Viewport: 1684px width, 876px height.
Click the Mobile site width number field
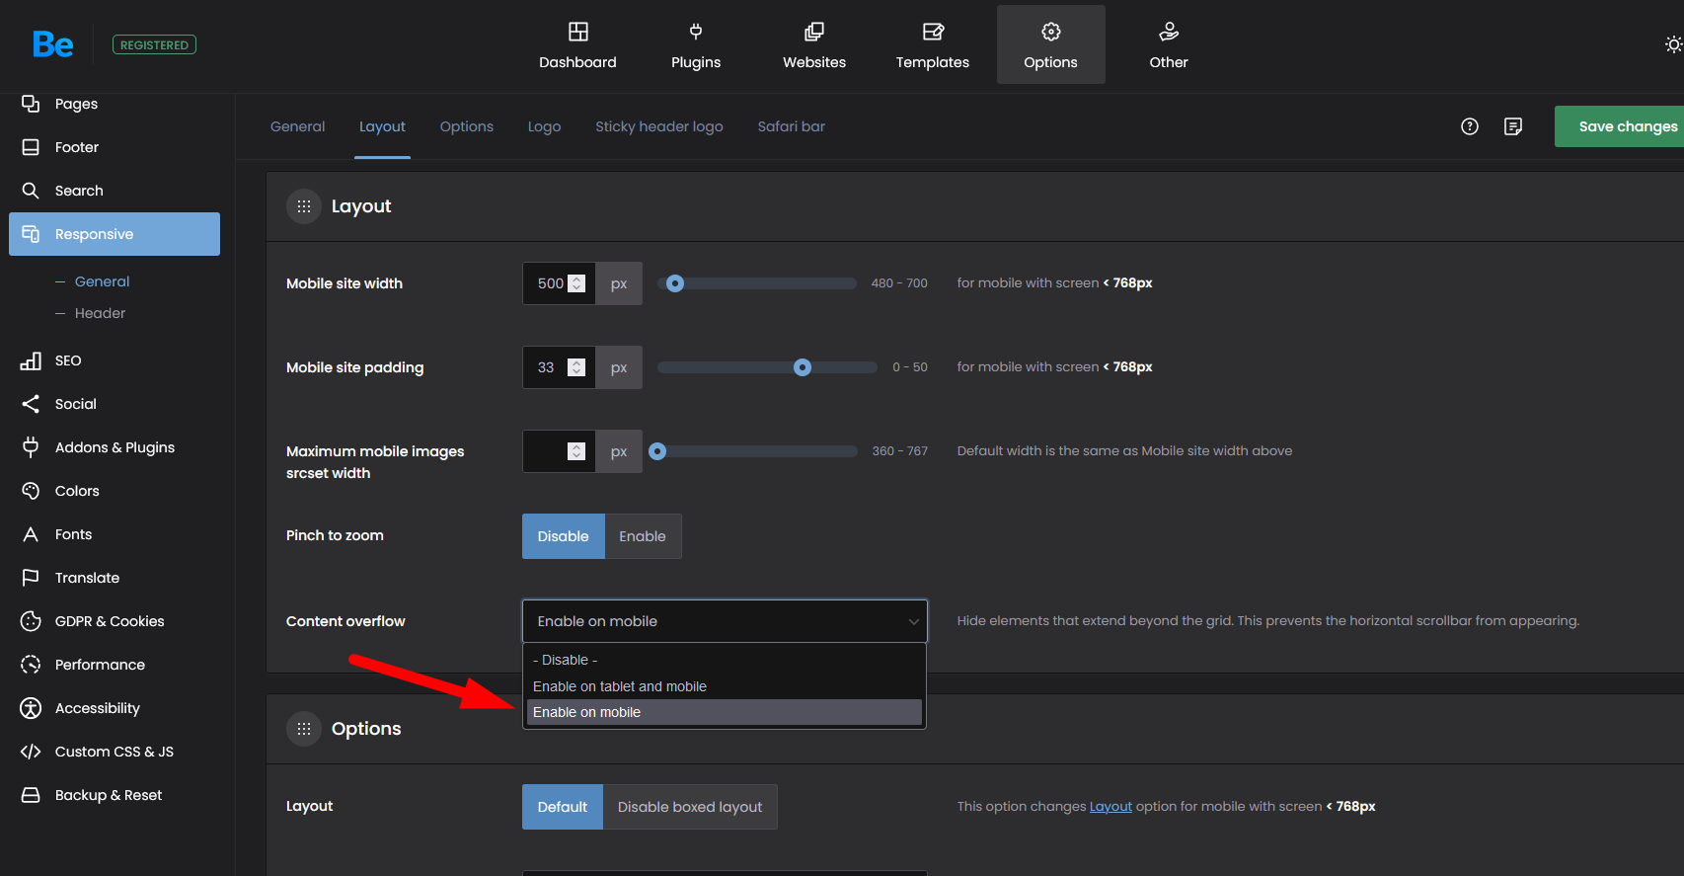[x=559, y=283]
